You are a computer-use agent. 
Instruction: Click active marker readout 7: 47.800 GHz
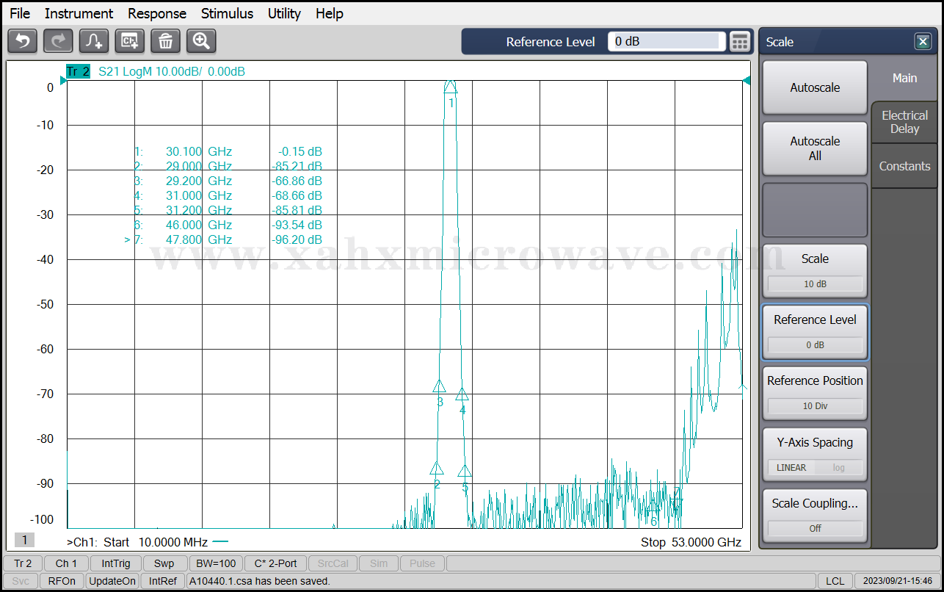223,239
